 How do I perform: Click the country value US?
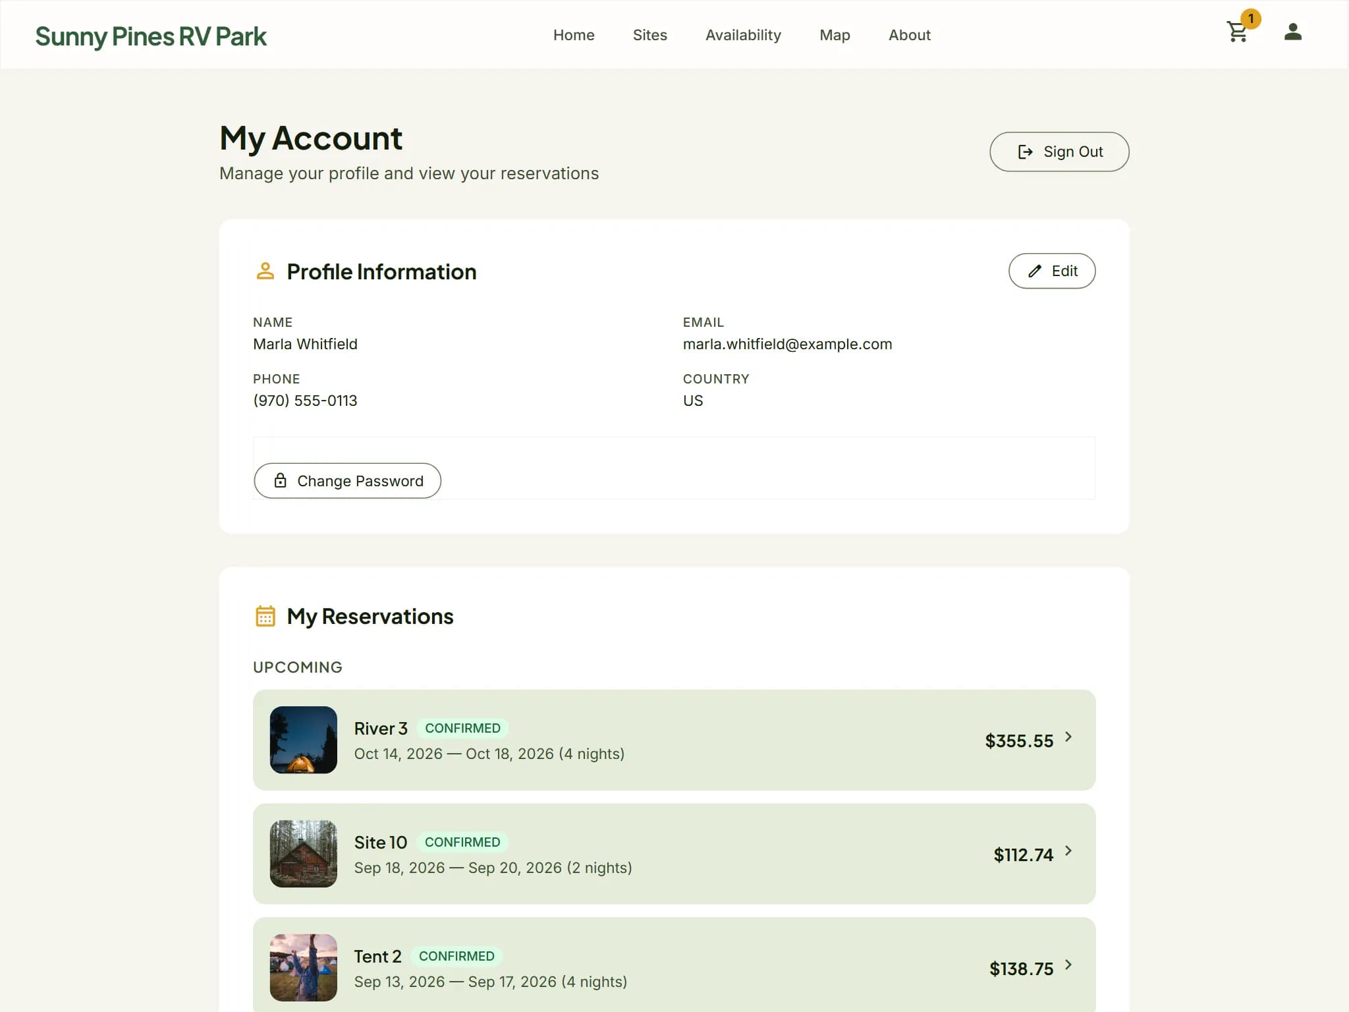click(693, 401)
